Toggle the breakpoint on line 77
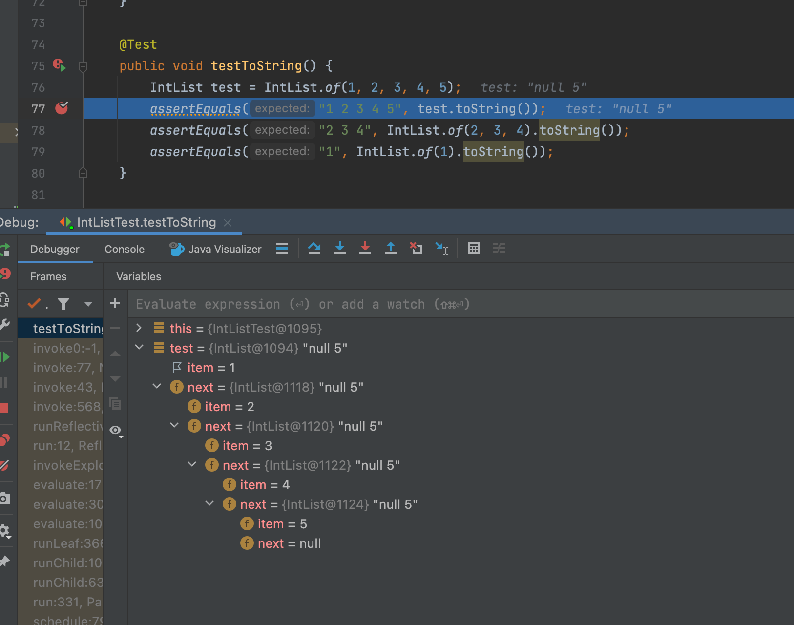Image resolution: width=794 pixels, height=625 pixels. (62, 108)
